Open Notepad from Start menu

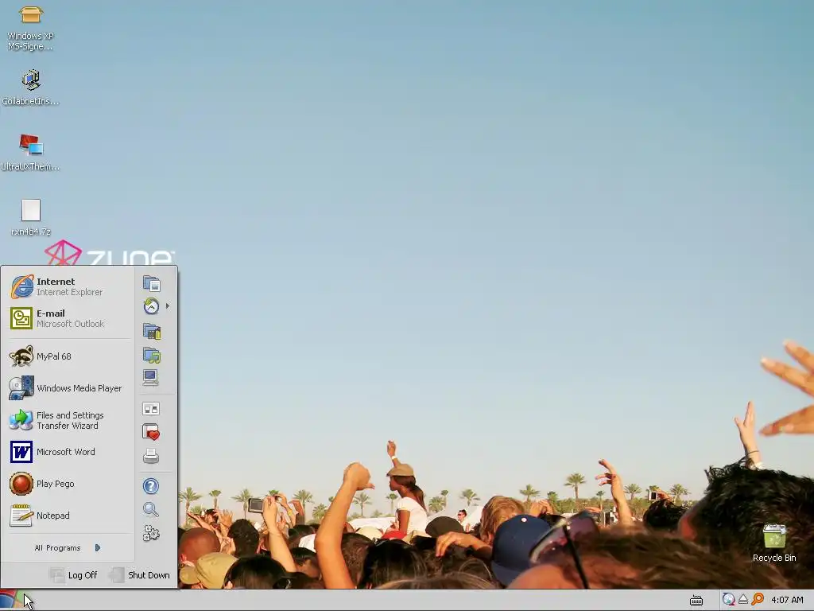68,516
